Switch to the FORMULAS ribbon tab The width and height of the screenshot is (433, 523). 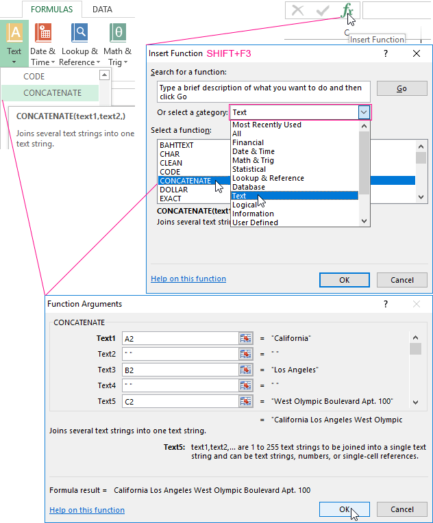(52, 10)
